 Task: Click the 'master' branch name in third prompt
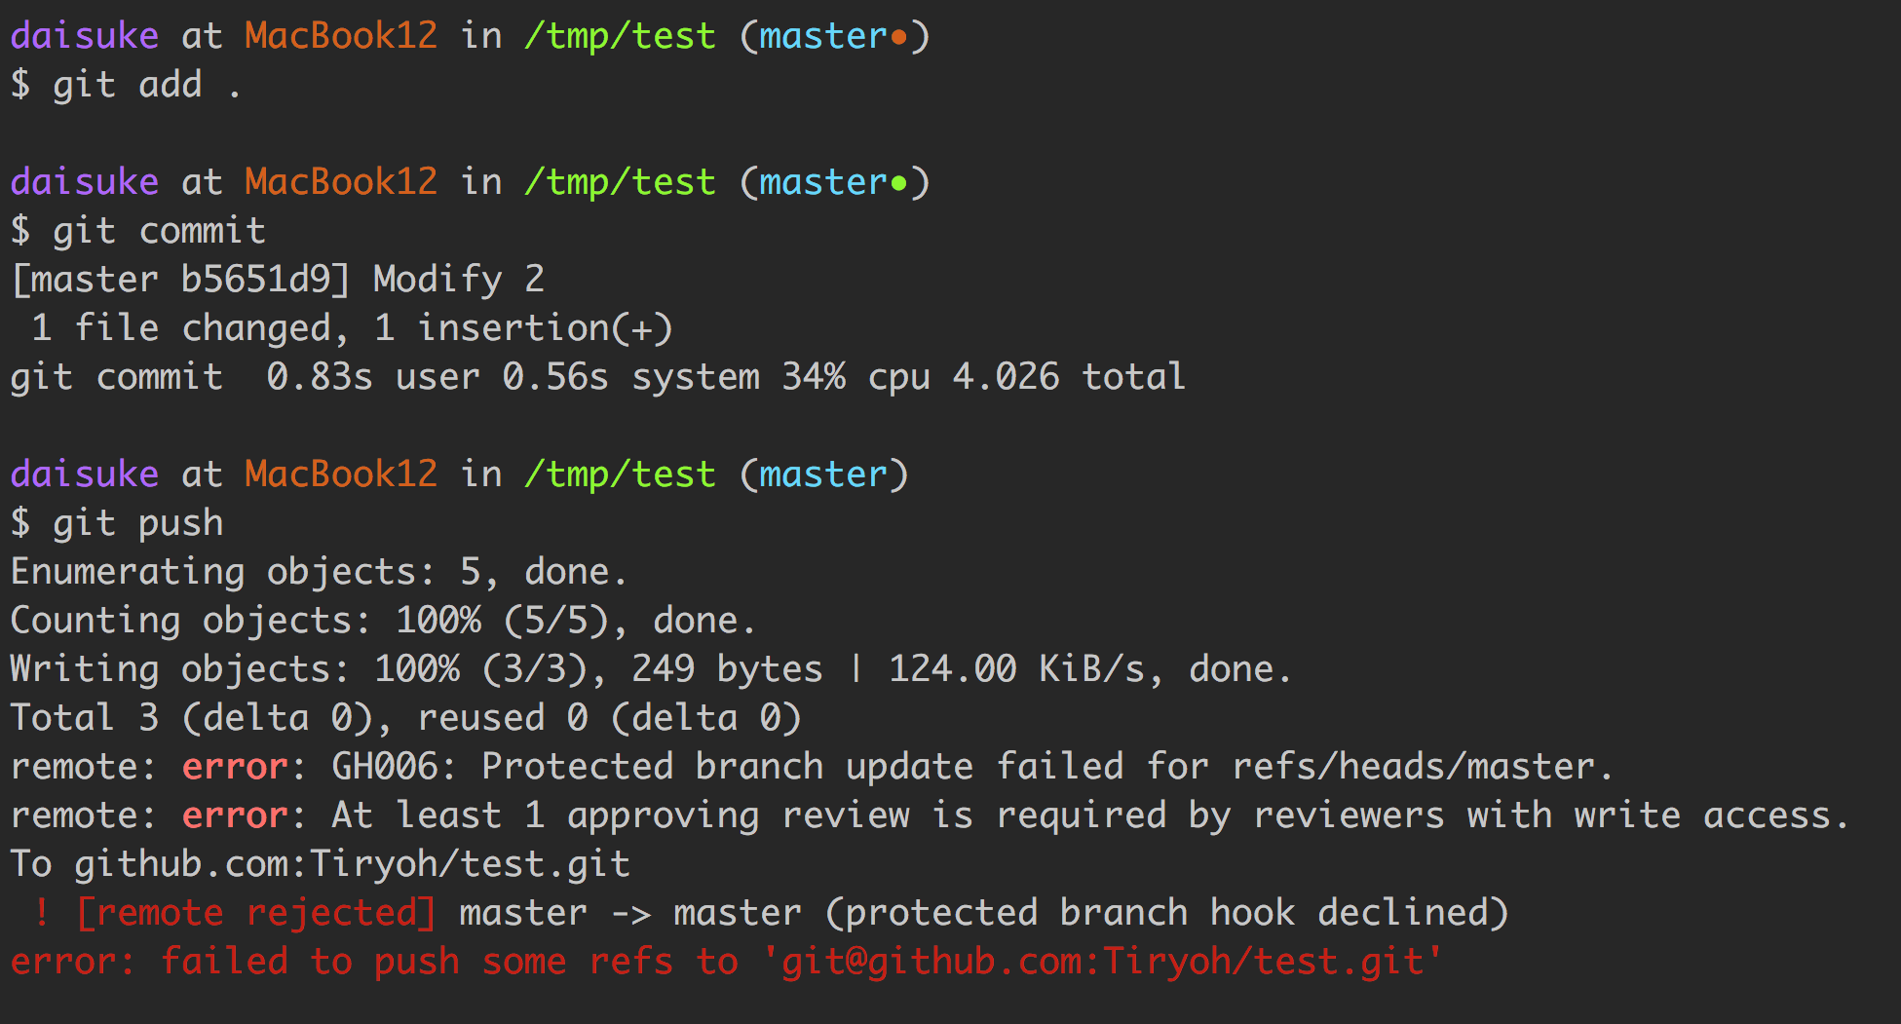click(822, 474)
